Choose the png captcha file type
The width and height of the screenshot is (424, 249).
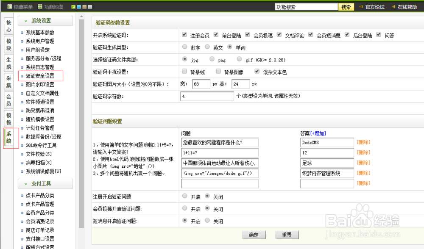(212, 59)
